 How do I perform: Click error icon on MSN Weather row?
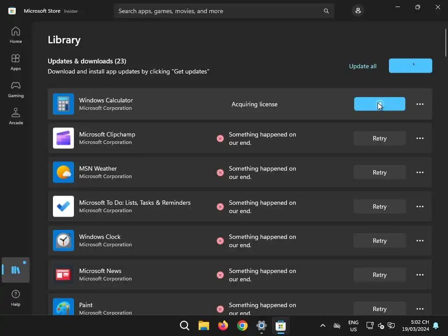click(220, 172)
